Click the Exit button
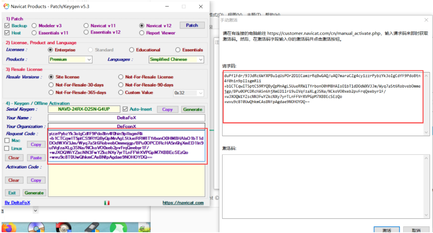Screen dimensions: 433x233 [x=12, y=193]
